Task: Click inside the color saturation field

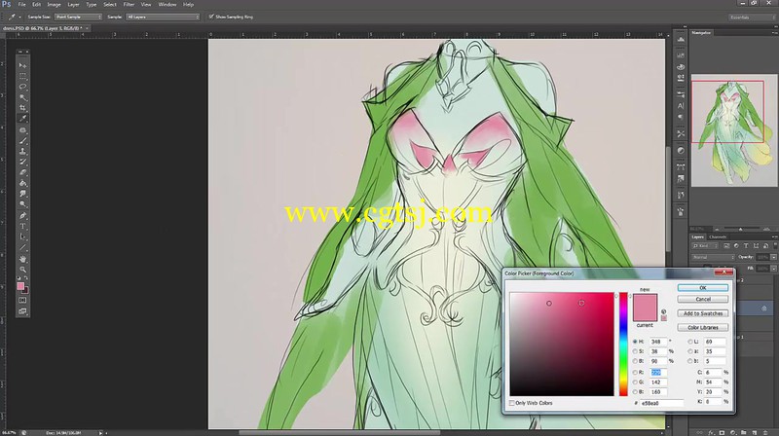Action: [x=562, y=345]
